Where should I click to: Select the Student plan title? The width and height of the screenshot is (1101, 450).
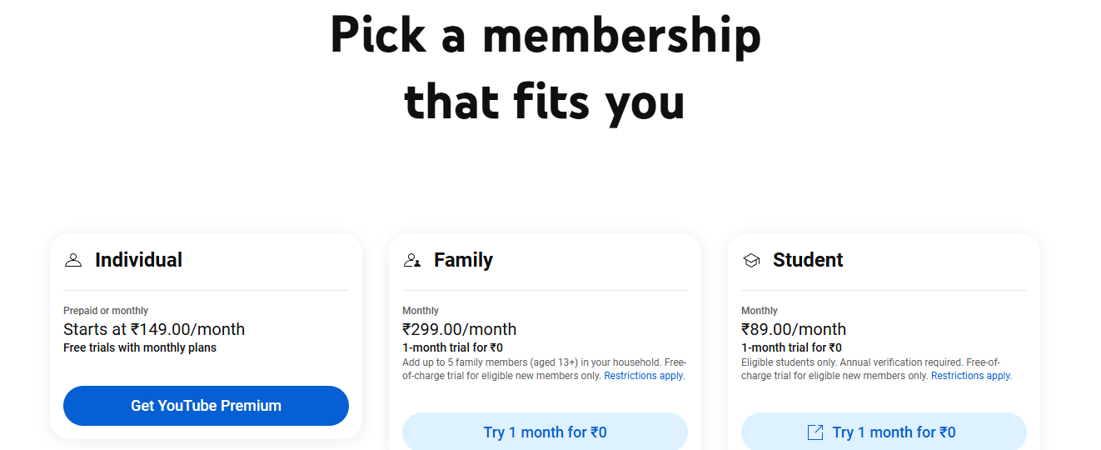(x=808, y=260)
